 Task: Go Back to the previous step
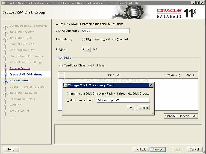pyautogui.click(x=141, y=150)
